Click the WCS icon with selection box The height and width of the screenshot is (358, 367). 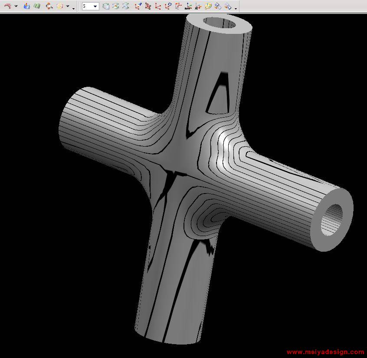148,6
